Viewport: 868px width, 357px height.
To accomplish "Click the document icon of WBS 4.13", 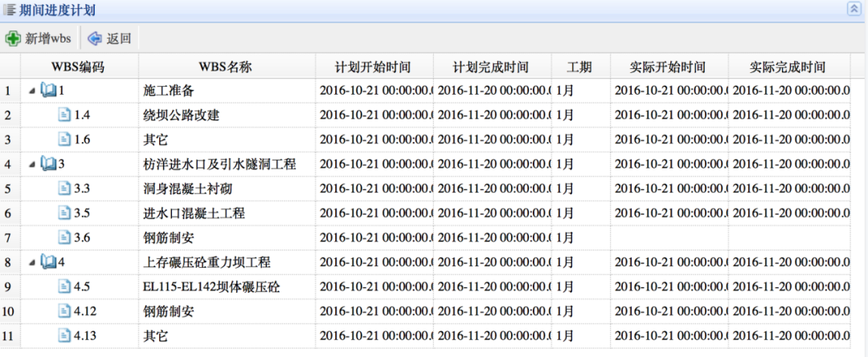I will tap(65, 335).
